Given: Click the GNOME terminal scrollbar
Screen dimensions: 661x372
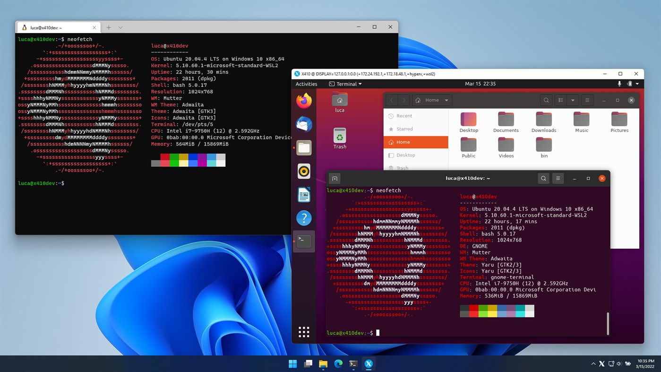Looking at the screenshot, I should (608, 323).
